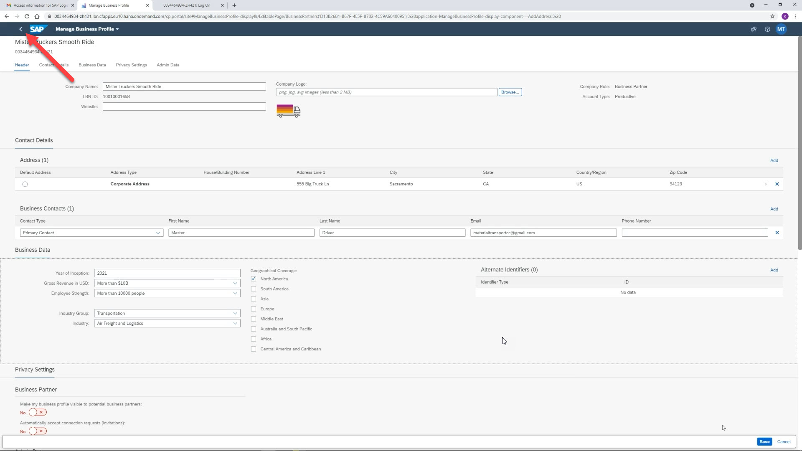802x451 pixels.
Task: Go back in the browser
Action: click(7, 16)
